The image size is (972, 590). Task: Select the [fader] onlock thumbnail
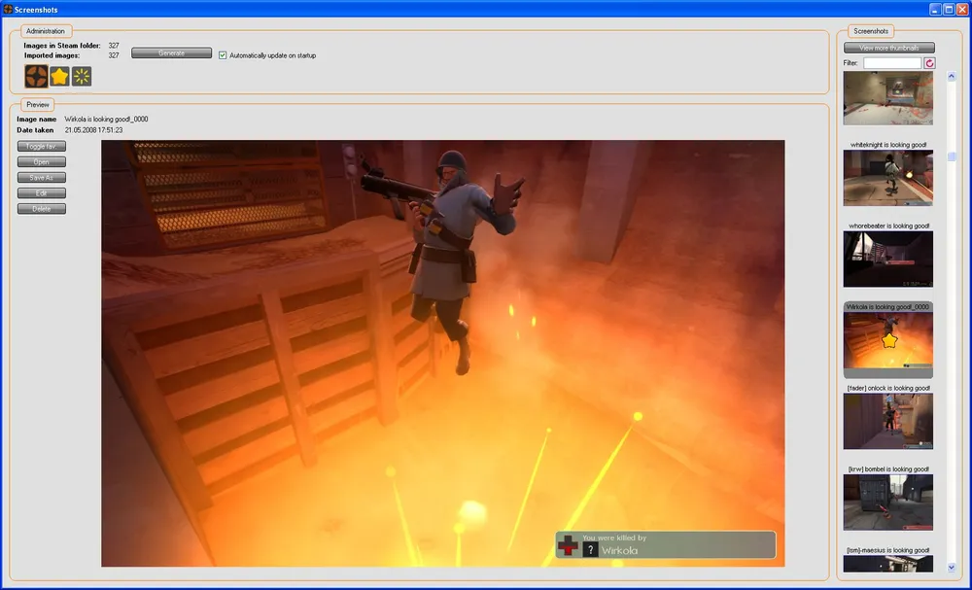(887, 422)
